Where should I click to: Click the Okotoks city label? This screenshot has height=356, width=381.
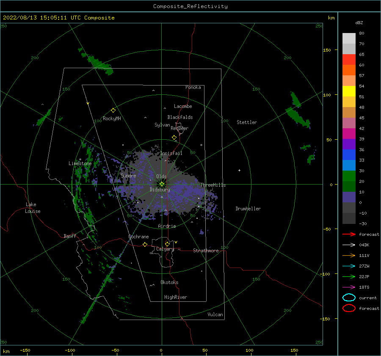click(x=169, y=282)
